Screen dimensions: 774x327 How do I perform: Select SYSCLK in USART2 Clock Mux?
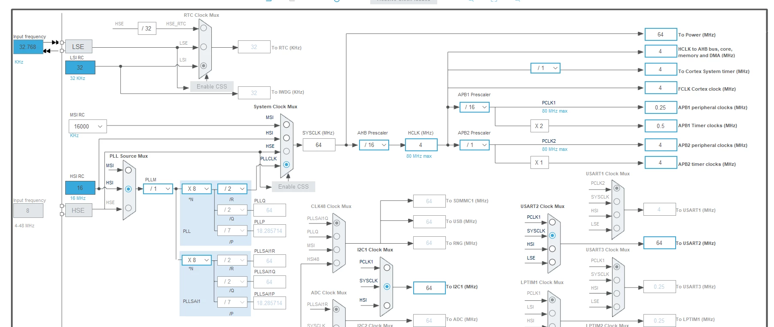click(552, 235)
